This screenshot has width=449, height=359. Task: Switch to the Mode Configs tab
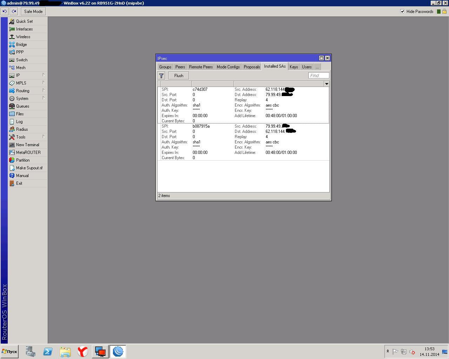click(228, 67)
